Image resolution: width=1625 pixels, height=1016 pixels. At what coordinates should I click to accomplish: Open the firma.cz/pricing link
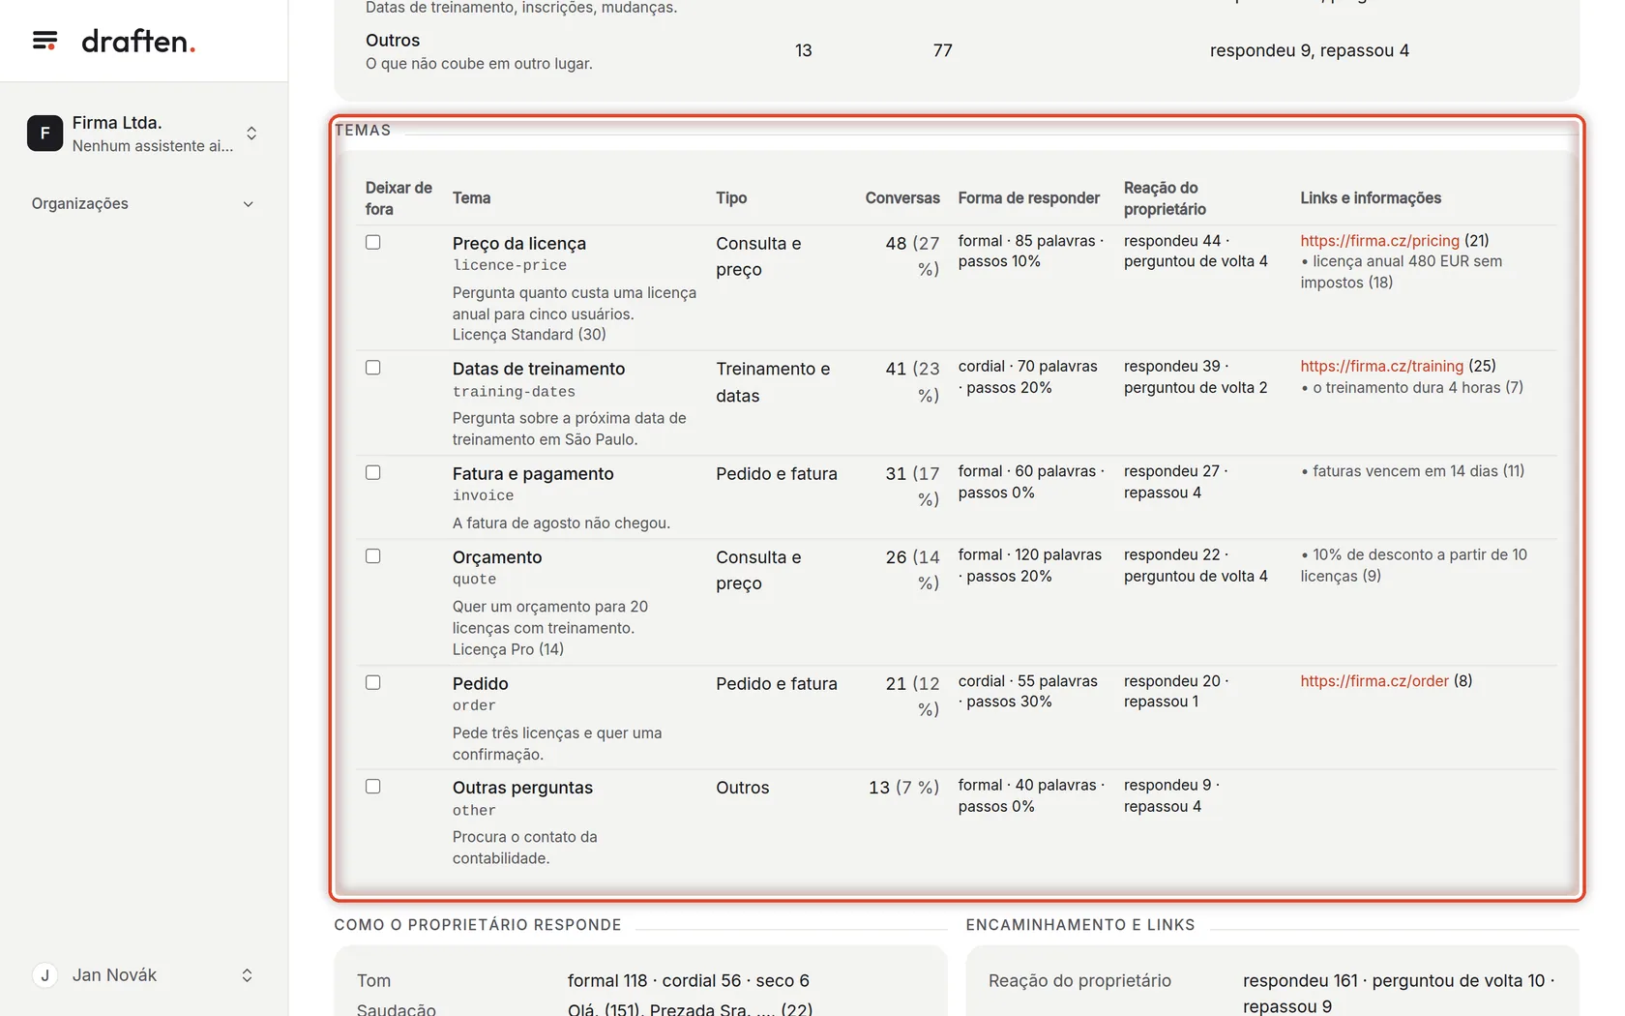tap(1379, 241)
